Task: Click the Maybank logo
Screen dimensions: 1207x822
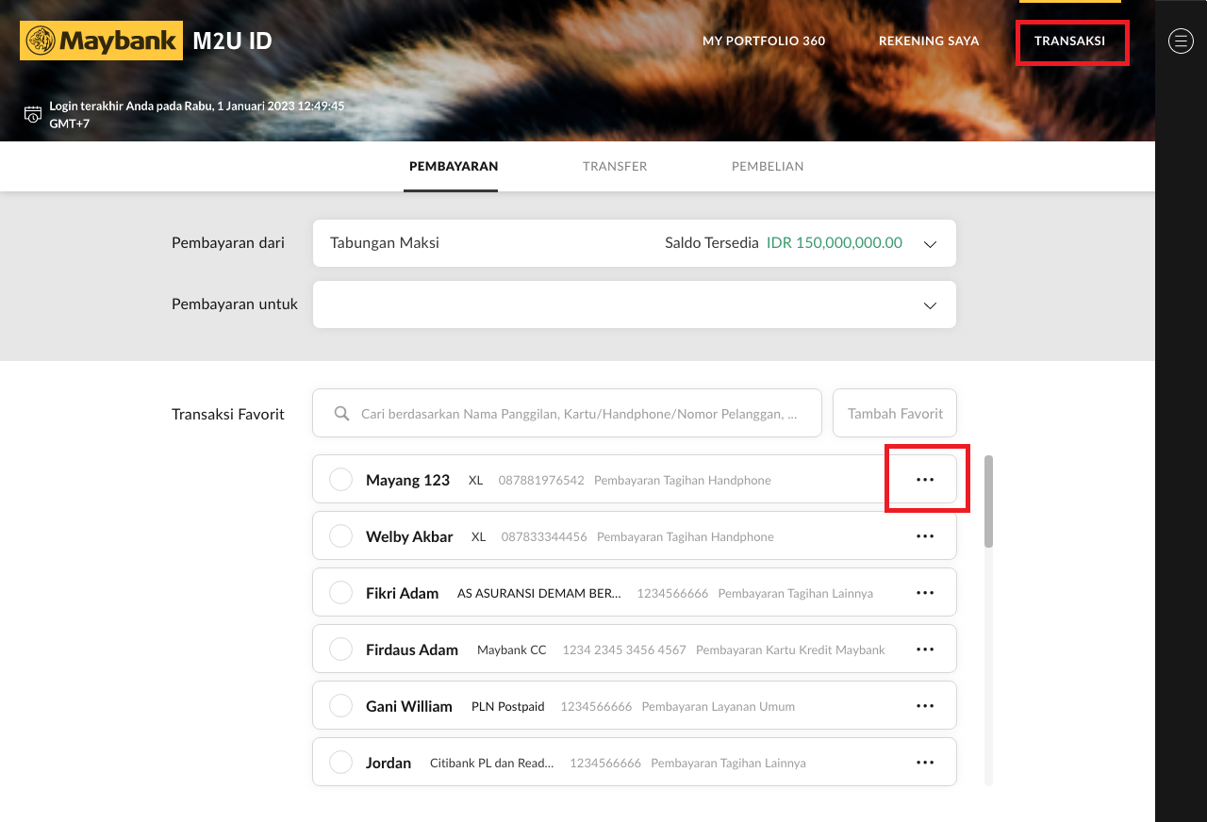Action: (x=101, y=41)
